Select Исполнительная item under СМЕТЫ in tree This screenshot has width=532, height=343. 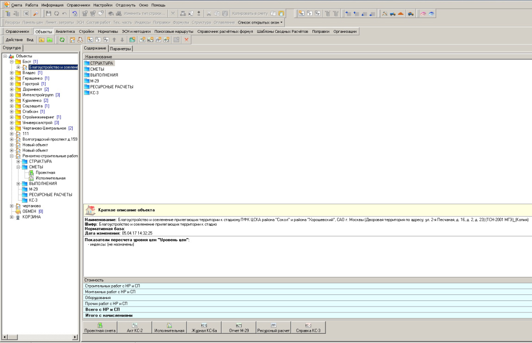(x=50, y=178)
